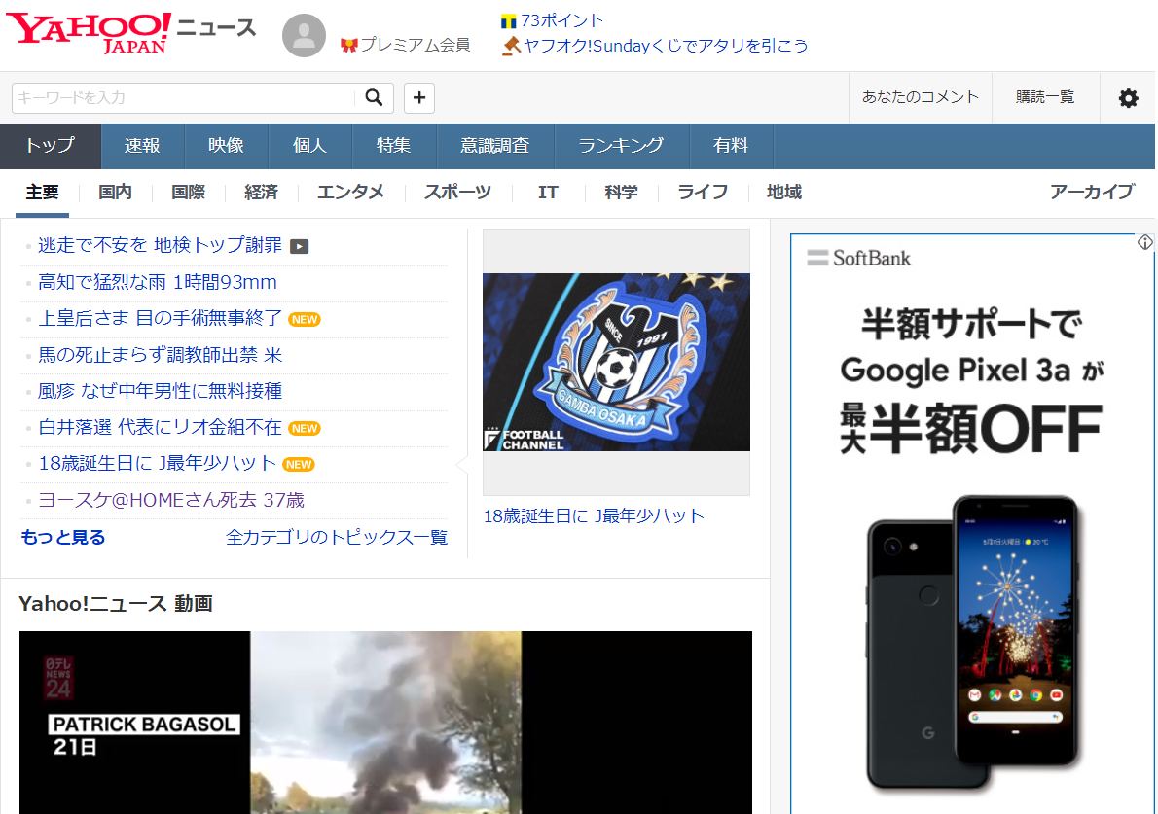Viewport: 1158px width, 814px height.
Task: Open settings via the gear icon
Action: coord(1128,97)
